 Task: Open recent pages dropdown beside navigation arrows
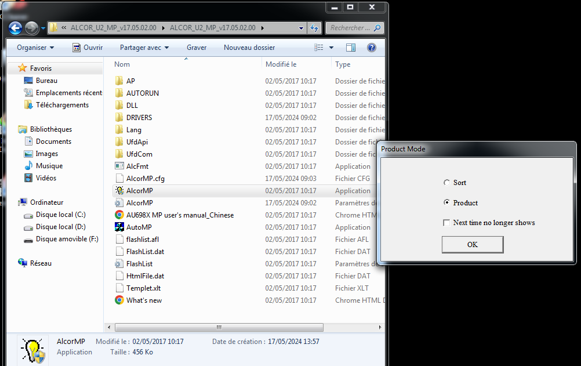43,28
